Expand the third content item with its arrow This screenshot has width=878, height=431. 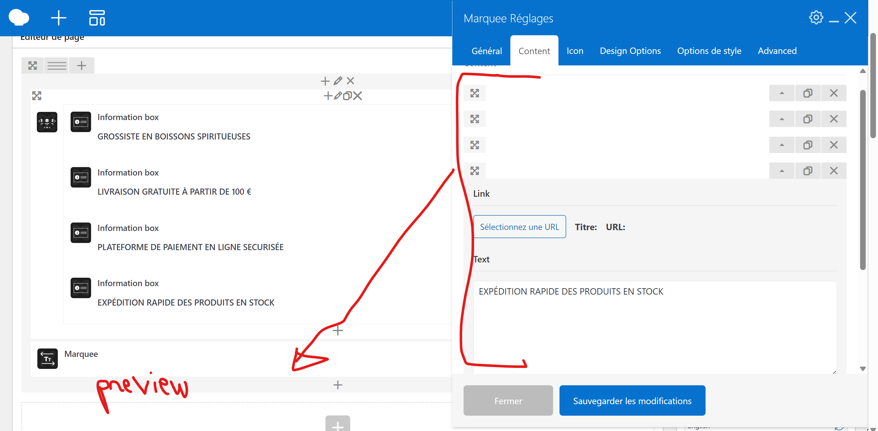point(782,145)
